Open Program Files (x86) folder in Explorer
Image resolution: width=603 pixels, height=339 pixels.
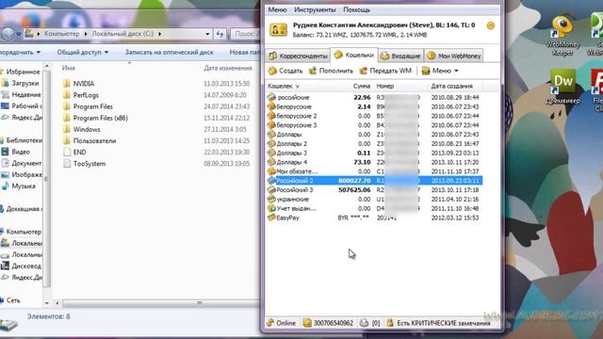[95, 118]
